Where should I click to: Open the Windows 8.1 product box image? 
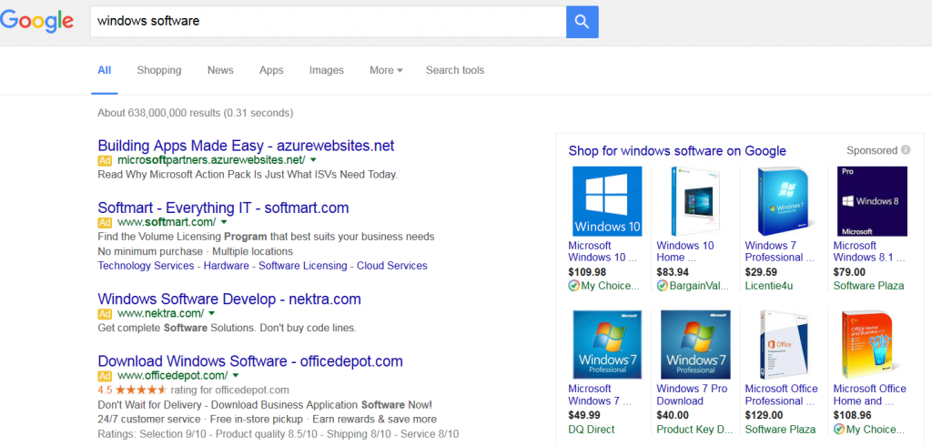[872, 201]
